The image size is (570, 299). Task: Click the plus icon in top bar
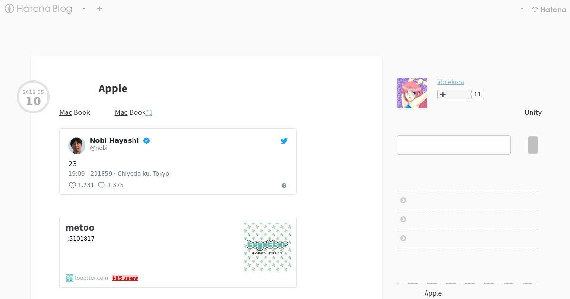pos(99,9)
